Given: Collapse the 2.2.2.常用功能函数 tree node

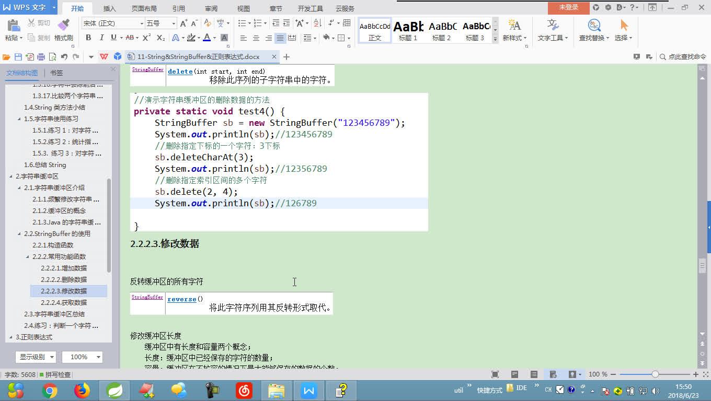Looking at the screenshot, I should 28,256.
